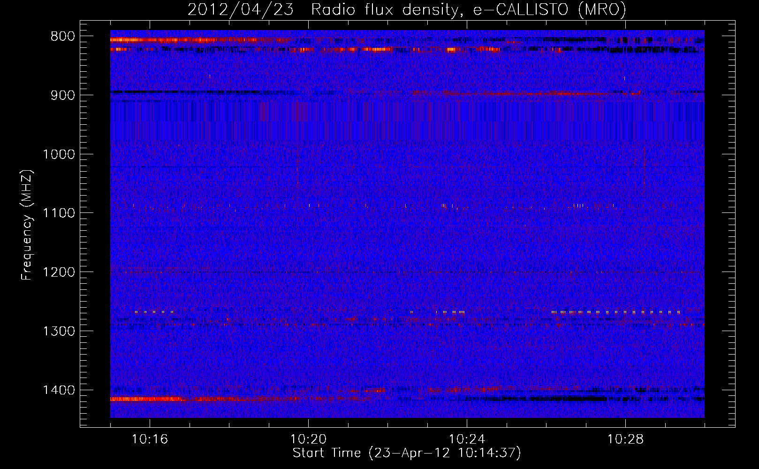Click the 'Frequency (MHZ)' axis title
The image size is (759, 469).
tap(27, 225)
